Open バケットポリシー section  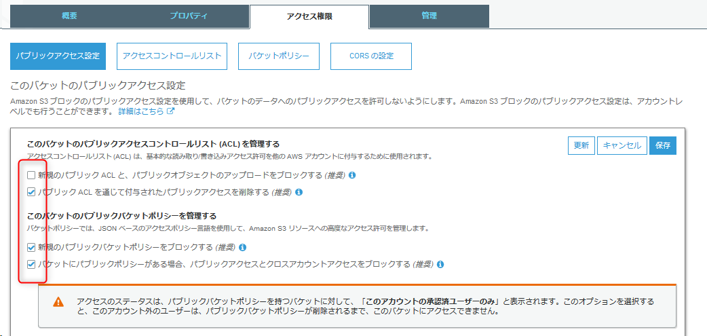(x=279, y=56)
